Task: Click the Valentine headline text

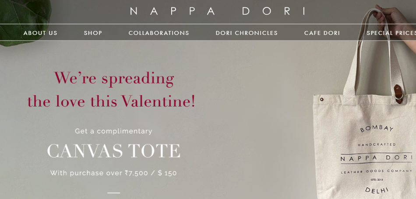Action: click(x=112, y=90)
